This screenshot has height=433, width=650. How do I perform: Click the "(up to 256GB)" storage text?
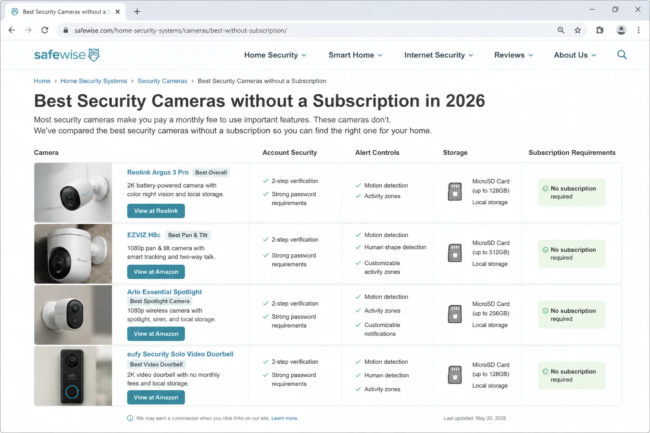pyautogui.click(x=491, y=313)
